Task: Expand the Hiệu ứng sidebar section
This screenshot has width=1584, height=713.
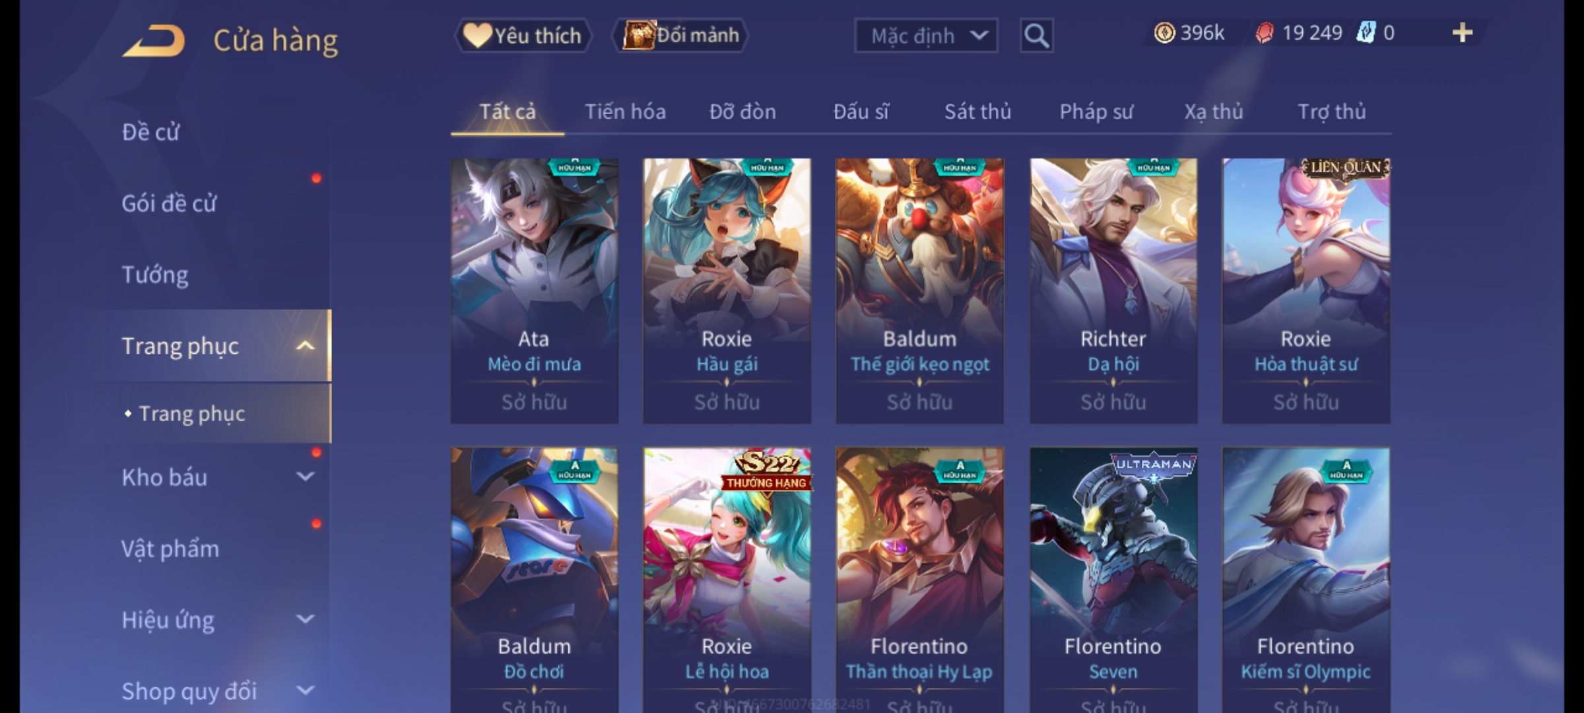Action: (305, 619)
